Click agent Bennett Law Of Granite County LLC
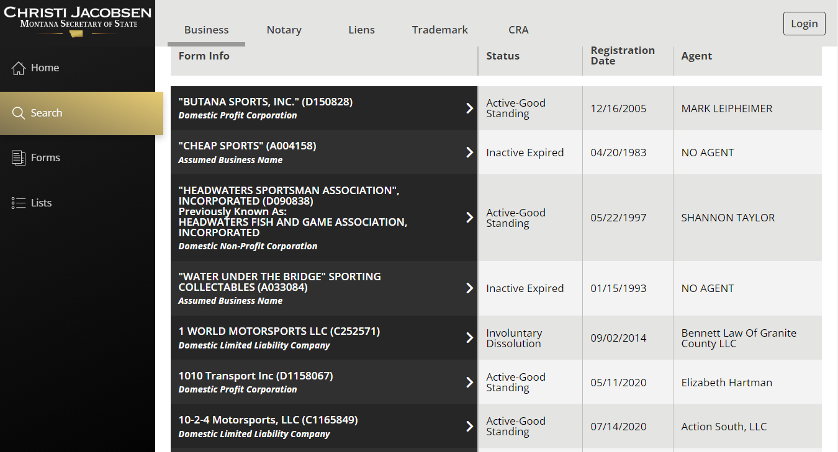The image size is (838, 452). (739, 338)
